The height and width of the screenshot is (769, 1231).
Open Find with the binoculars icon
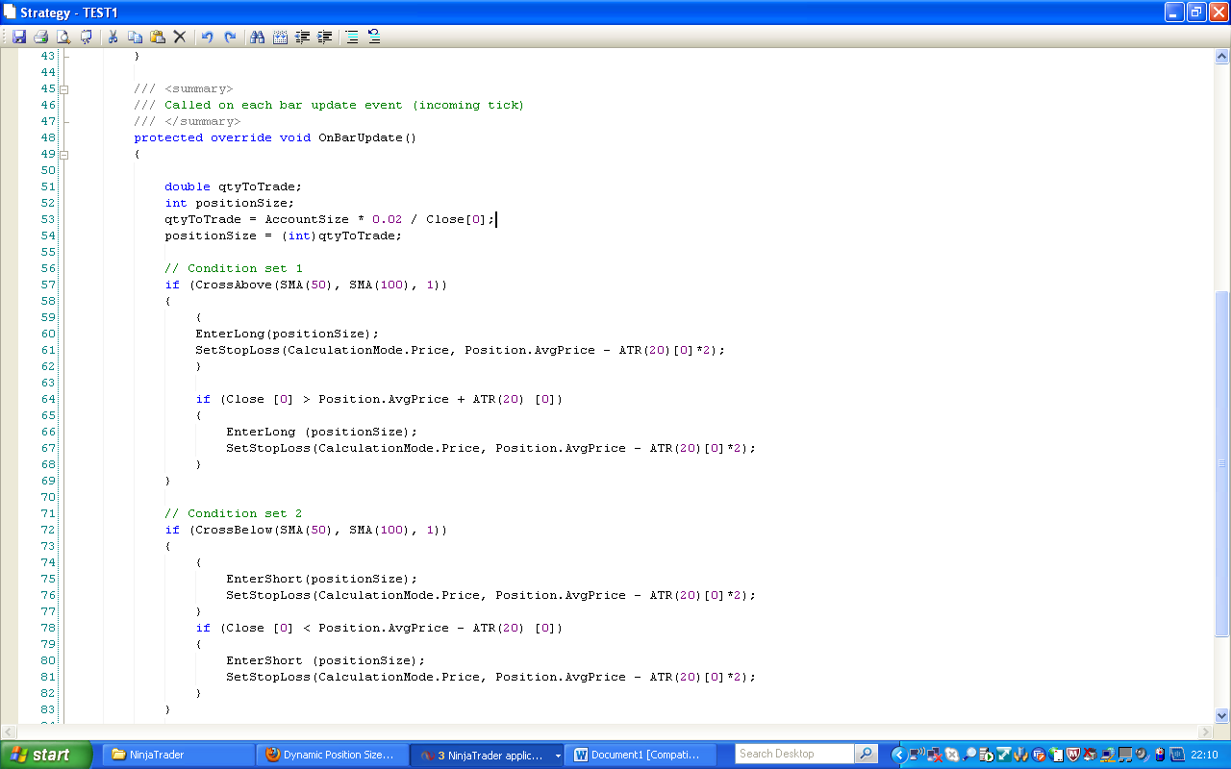coord(257,37)
